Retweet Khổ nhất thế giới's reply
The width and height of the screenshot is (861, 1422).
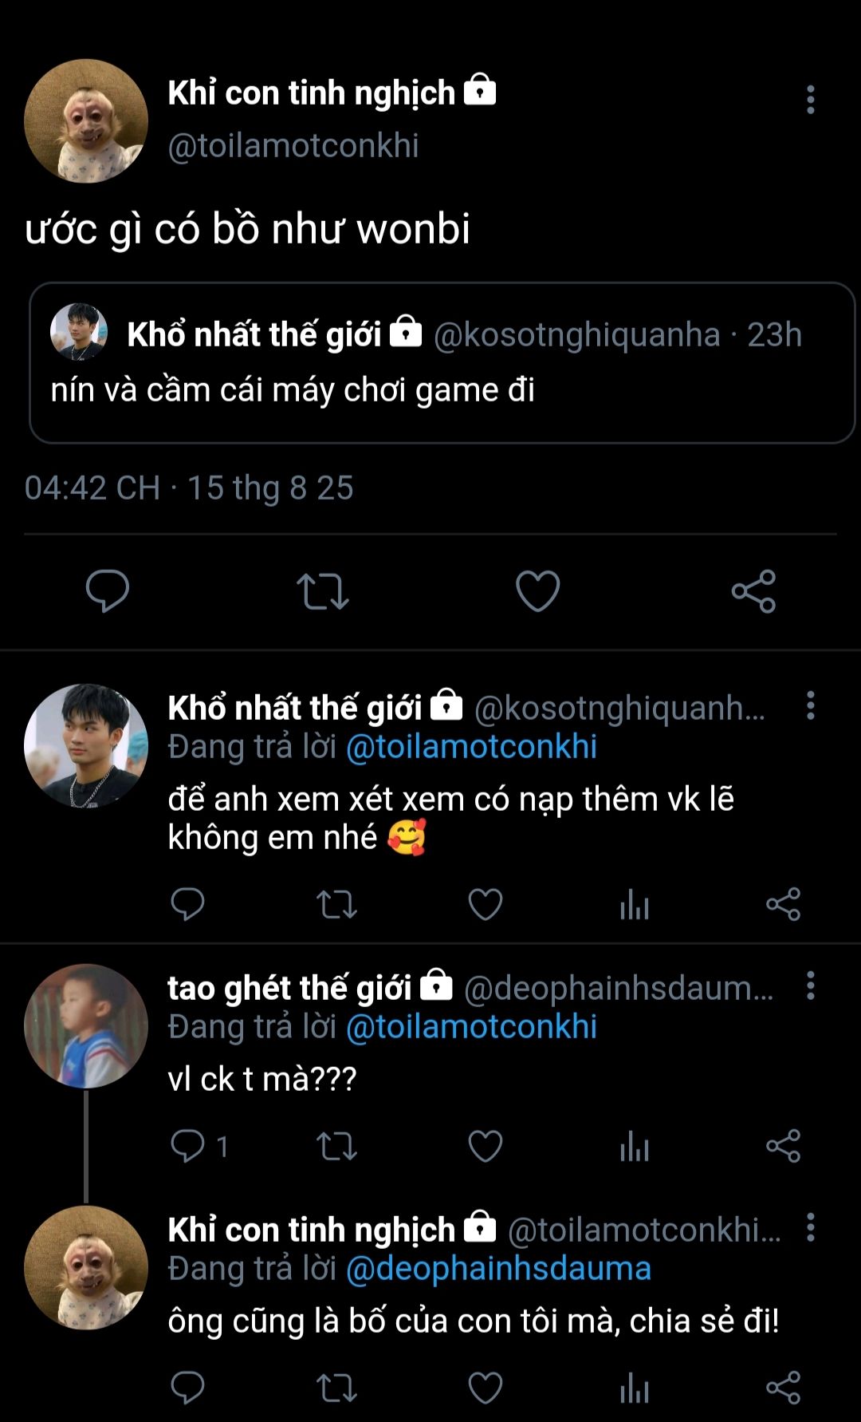tap(336, 905)
